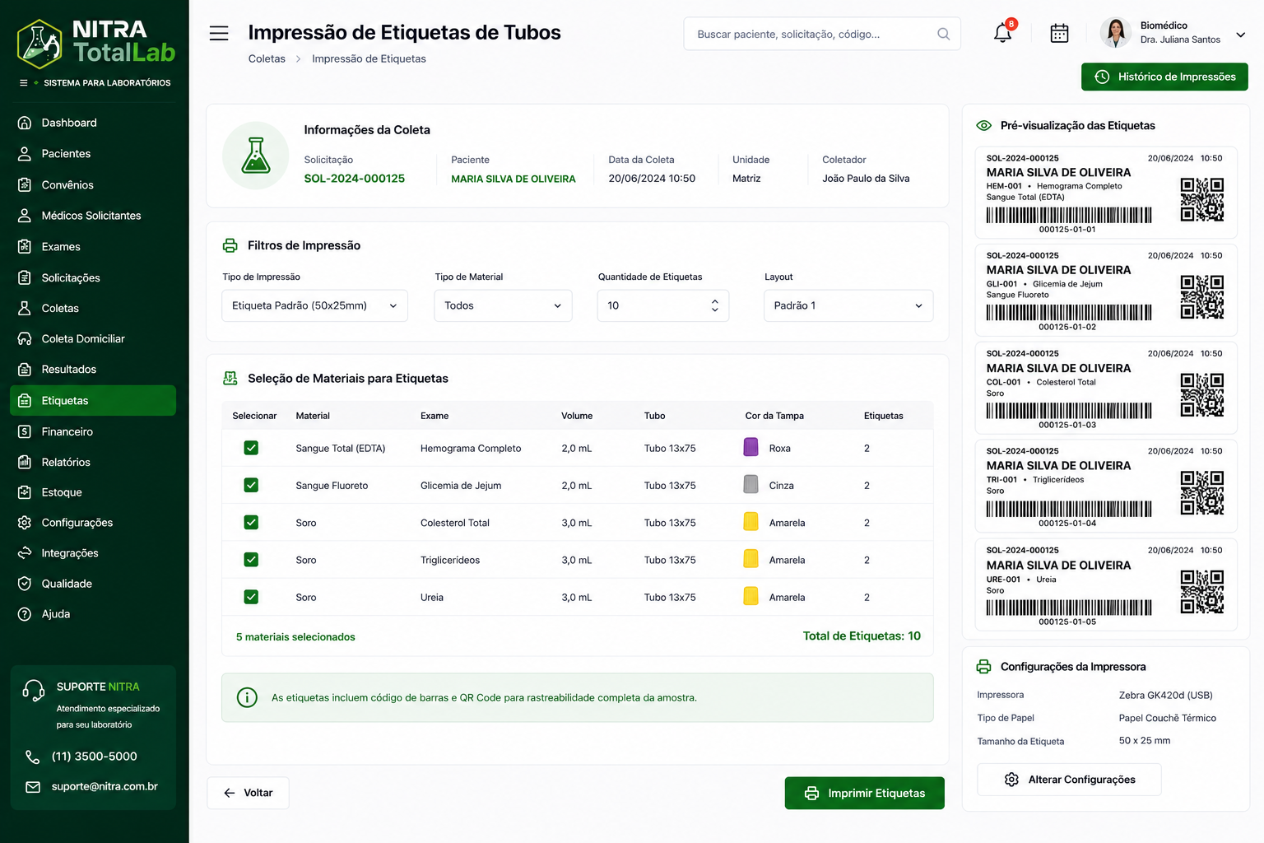
Task: Open Resultados in the sidebar
Action: [x=93, y=370]
